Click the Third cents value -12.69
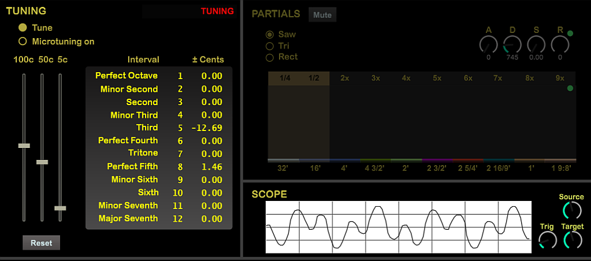This screenshot has height=261, width=591. pos(207,128)
